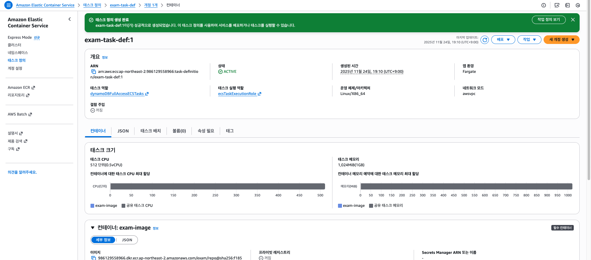Screen dimensions: 591x260
Task: Refresh the task definition view
Action: pos(485,40)
